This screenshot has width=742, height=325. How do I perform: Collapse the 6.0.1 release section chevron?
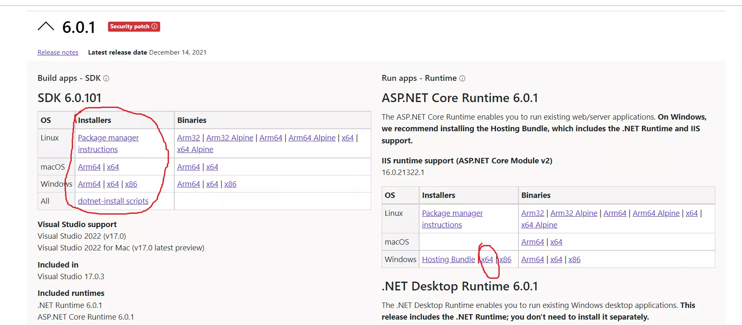(x=46, y=27)
